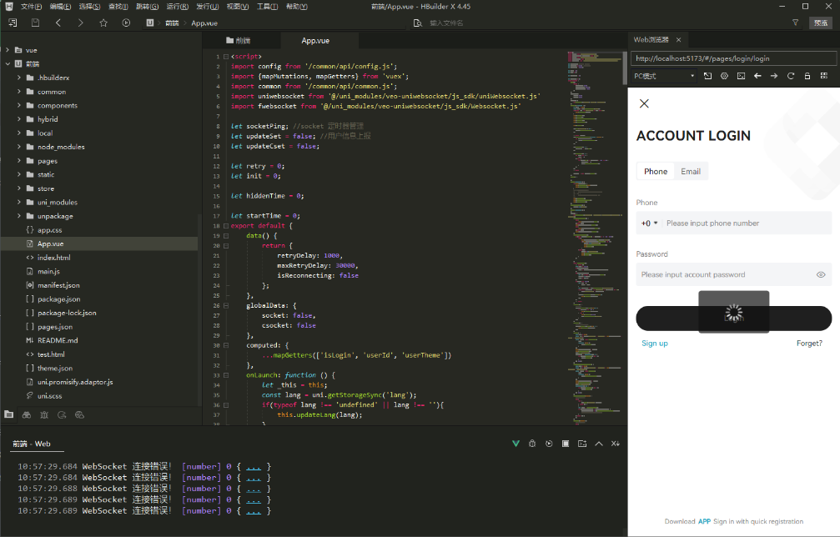Click the Forget? link

(808, 344)
